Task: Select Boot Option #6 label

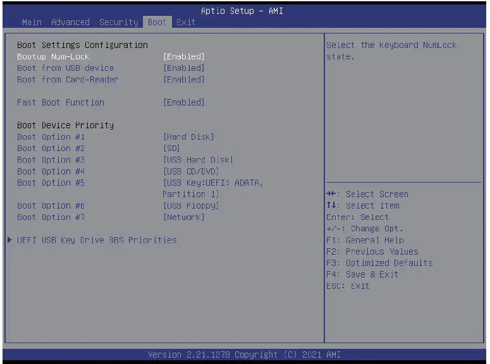Action: [x=51, y=206]
